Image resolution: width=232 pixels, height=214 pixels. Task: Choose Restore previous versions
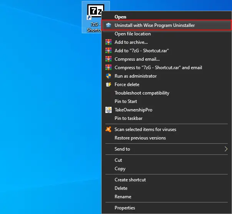pos(167,138)
